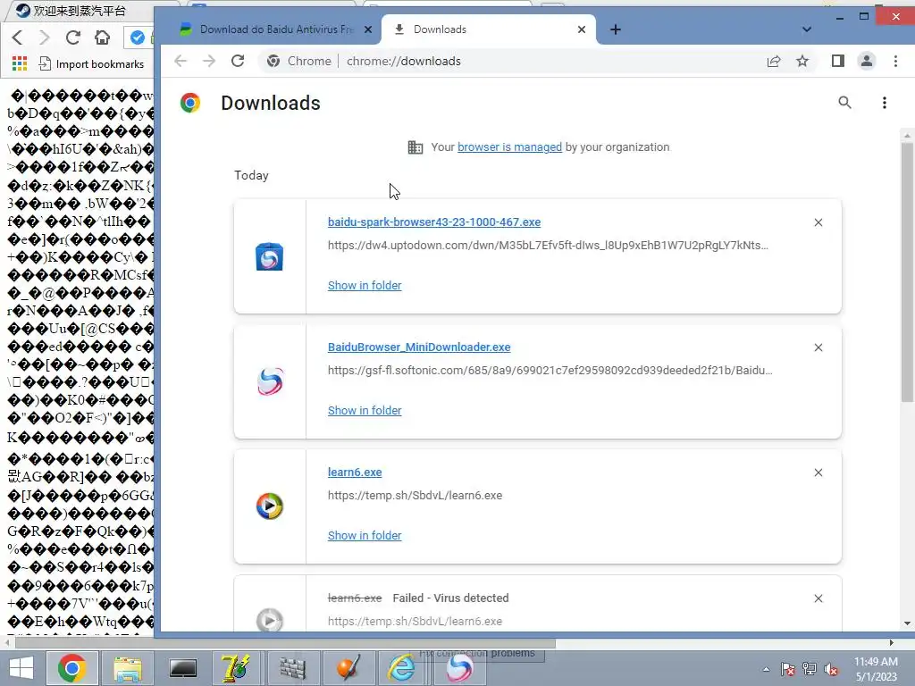Reload page in background browser window
Screen dimensions: 915x686
tap(73, 38)
